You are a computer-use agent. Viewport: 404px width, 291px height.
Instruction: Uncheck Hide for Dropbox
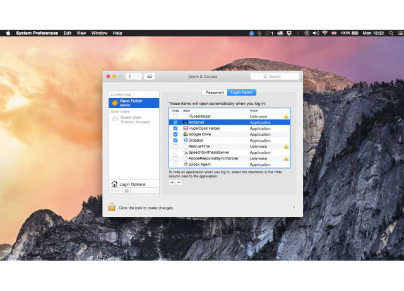175,140
